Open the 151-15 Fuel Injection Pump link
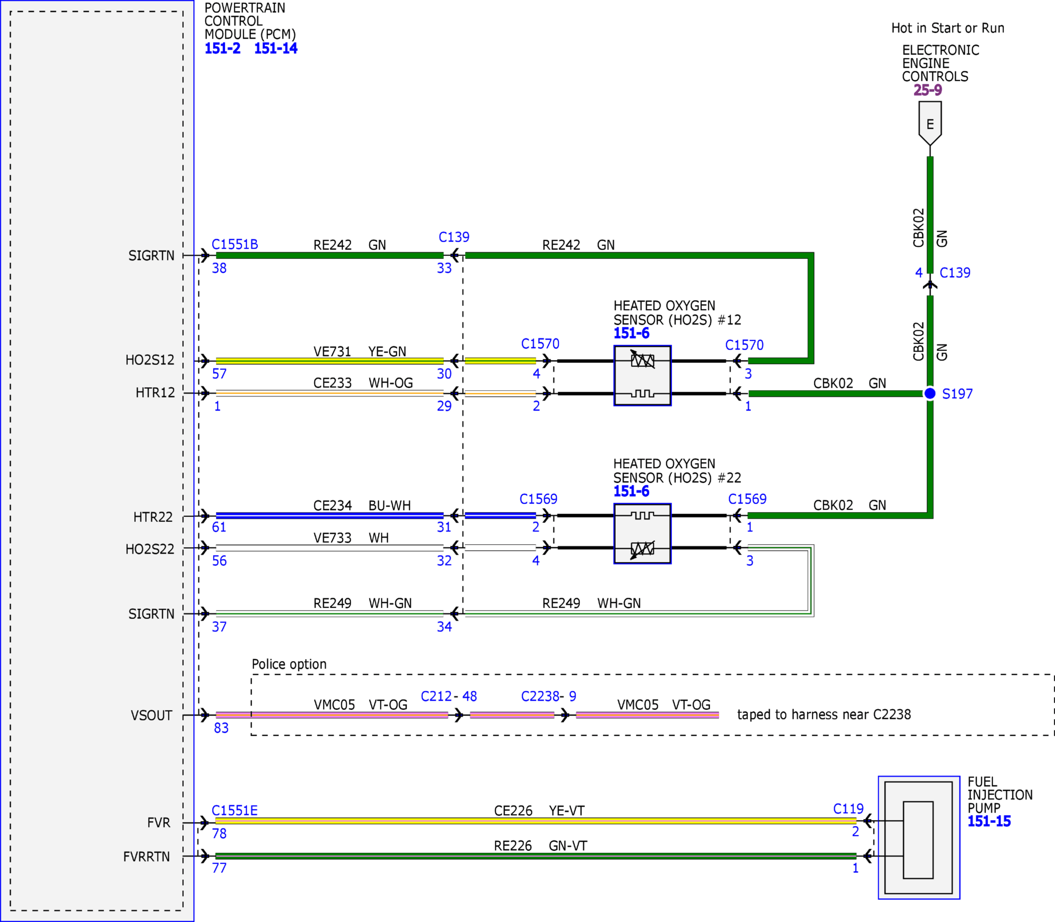This screenshot has width=1055, height=922. click(x=989, y=821)
